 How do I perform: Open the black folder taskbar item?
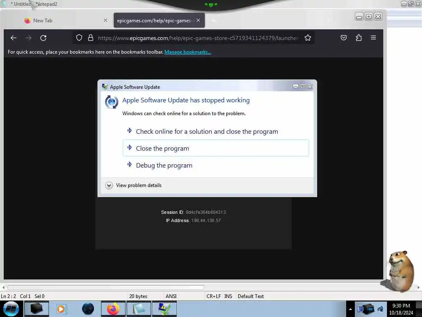[x=37, y=309]
